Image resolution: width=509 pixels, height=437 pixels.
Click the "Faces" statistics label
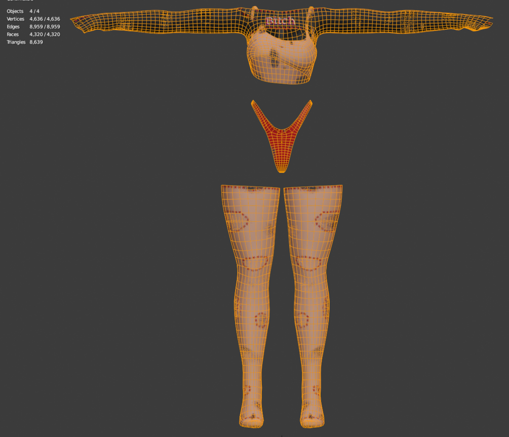tap(13, 34)
